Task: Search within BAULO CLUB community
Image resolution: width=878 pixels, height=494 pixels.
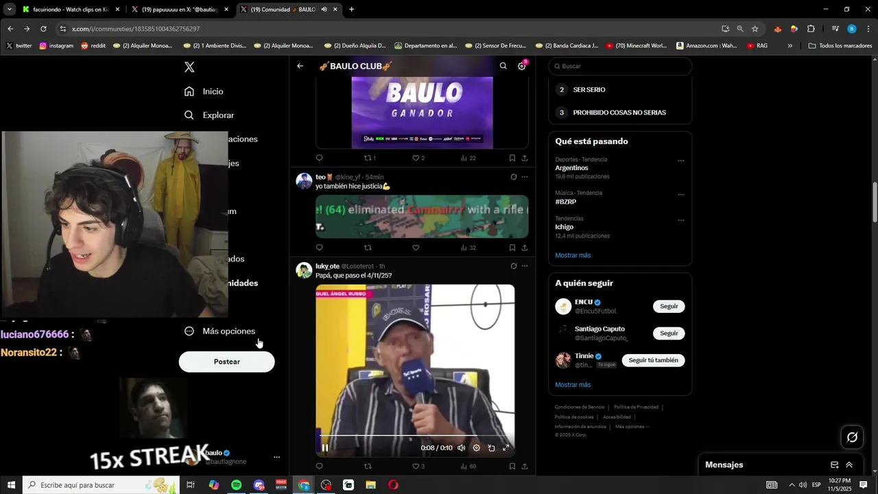Action: click(503, 66)
